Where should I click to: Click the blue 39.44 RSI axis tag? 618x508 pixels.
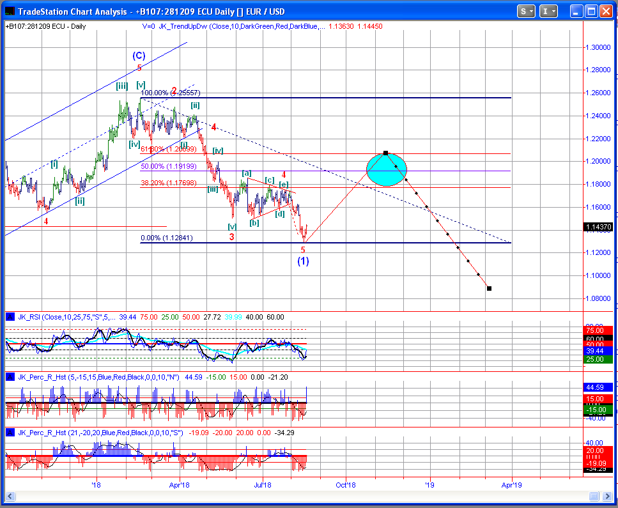click(598, 351)
